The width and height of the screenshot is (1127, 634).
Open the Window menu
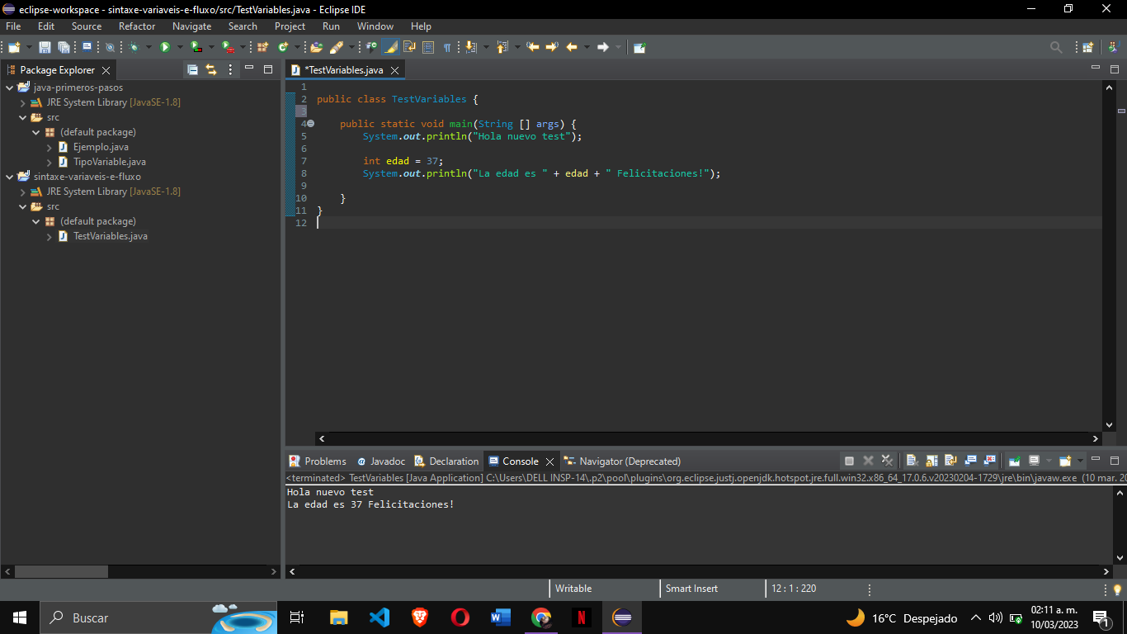tap(375, 26)
